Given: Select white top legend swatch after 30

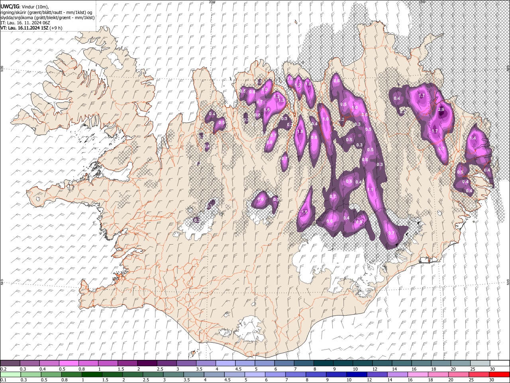Looking at the screenshot, I should pyautogui.click(x=500, y=363).
